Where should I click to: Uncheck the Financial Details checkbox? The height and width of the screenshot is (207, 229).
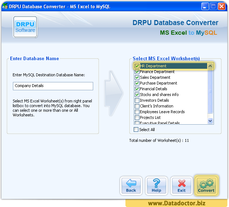point(137,89)
